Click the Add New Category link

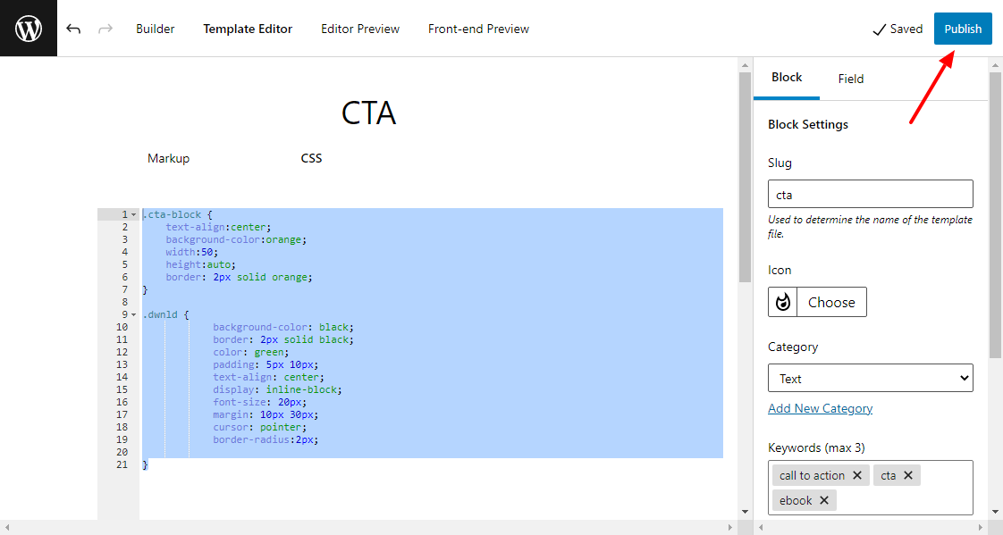tap(820, 408)
